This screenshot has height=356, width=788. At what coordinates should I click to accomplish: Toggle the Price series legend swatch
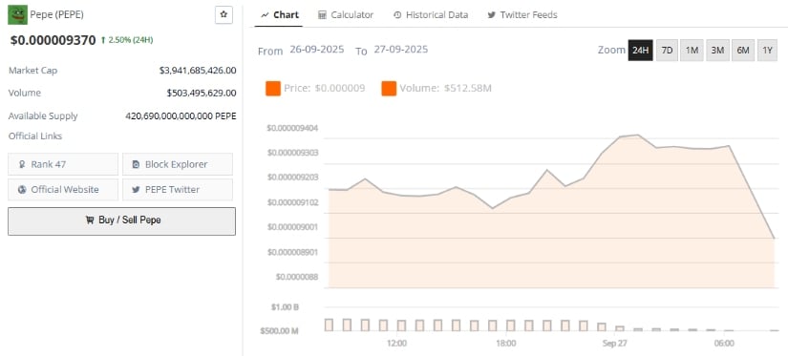pyautogui.click(x=273, y=89)
